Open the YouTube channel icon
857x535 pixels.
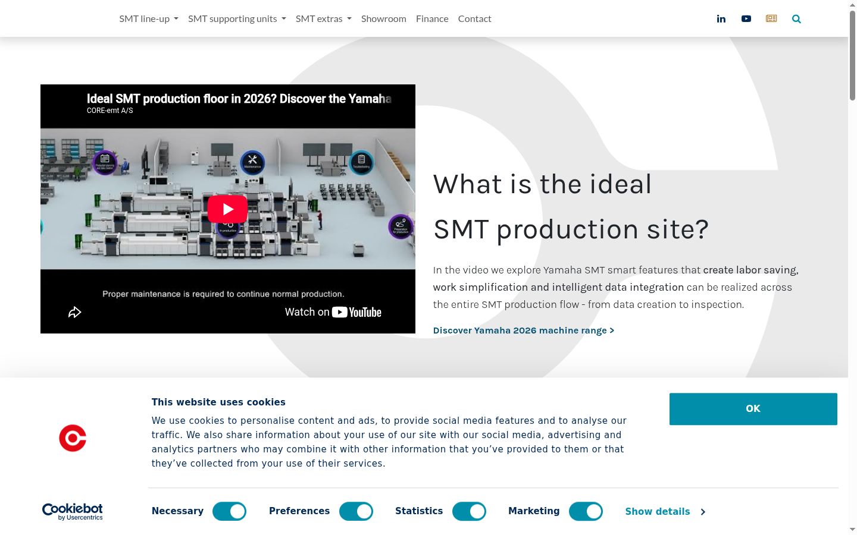click(746, 19)
